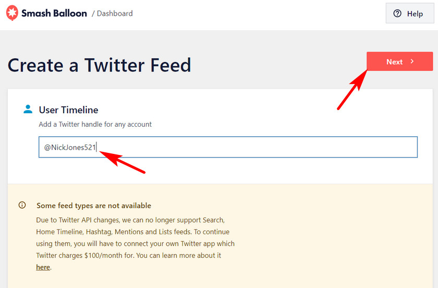Select the User Timeline heading
The width and height of the screenshot is (438, 288).
click(68, 110)
